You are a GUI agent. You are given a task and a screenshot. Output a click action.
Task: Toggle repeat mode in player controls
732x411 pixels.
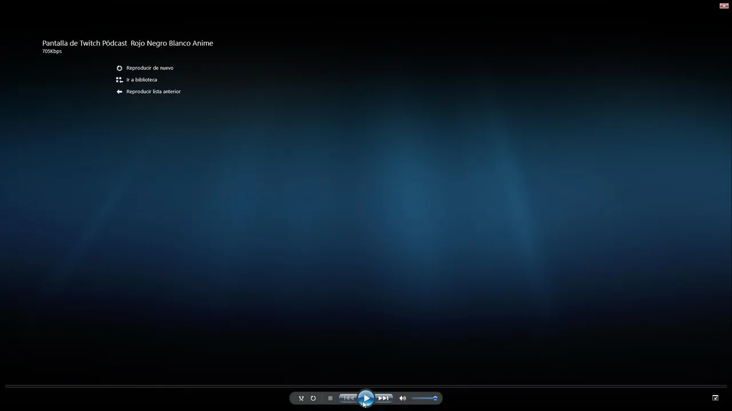[313, 398]
